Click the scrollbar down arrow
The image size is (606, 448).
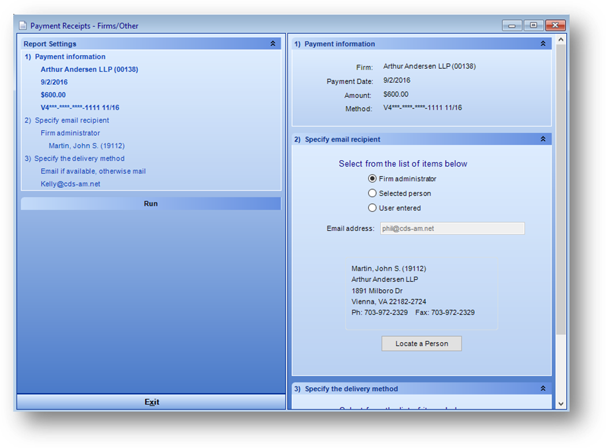(561, 404)
